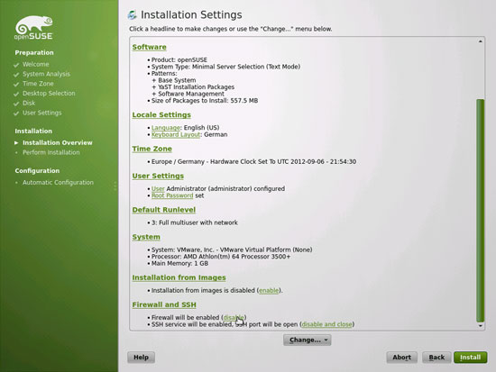Open the Default Runlevel headline
This screenshot has width=496, height=372.
164,210
